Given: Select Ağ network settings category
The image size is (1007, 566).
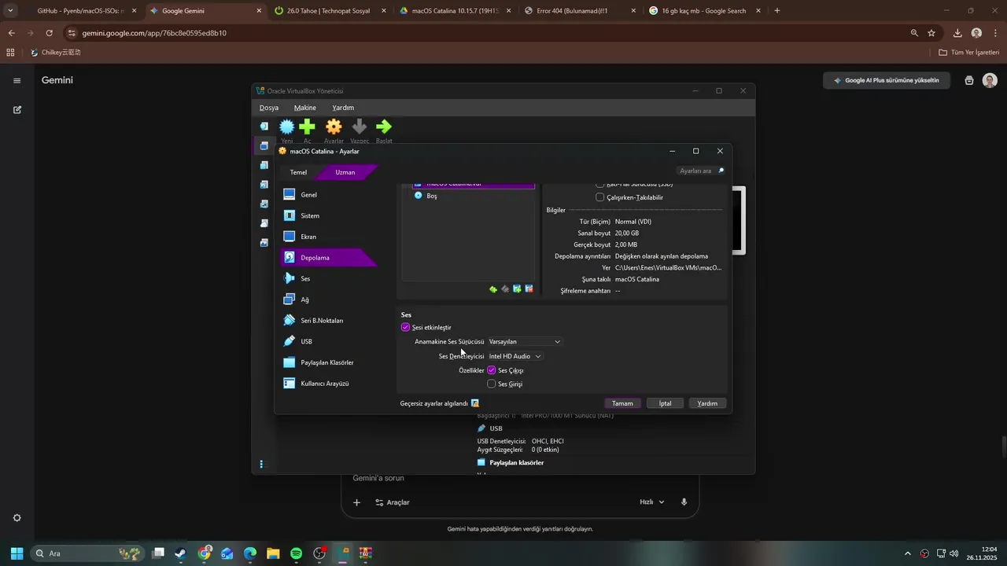Looking at the screenshot, I should pos(329,300).
